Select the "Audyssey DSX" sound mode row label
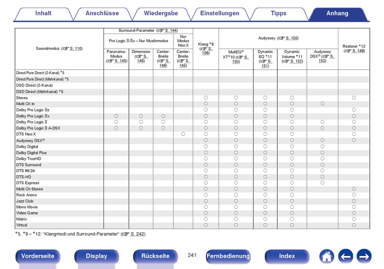The width and height of the screenshot is (384, 269). click(x=31, y=141)
